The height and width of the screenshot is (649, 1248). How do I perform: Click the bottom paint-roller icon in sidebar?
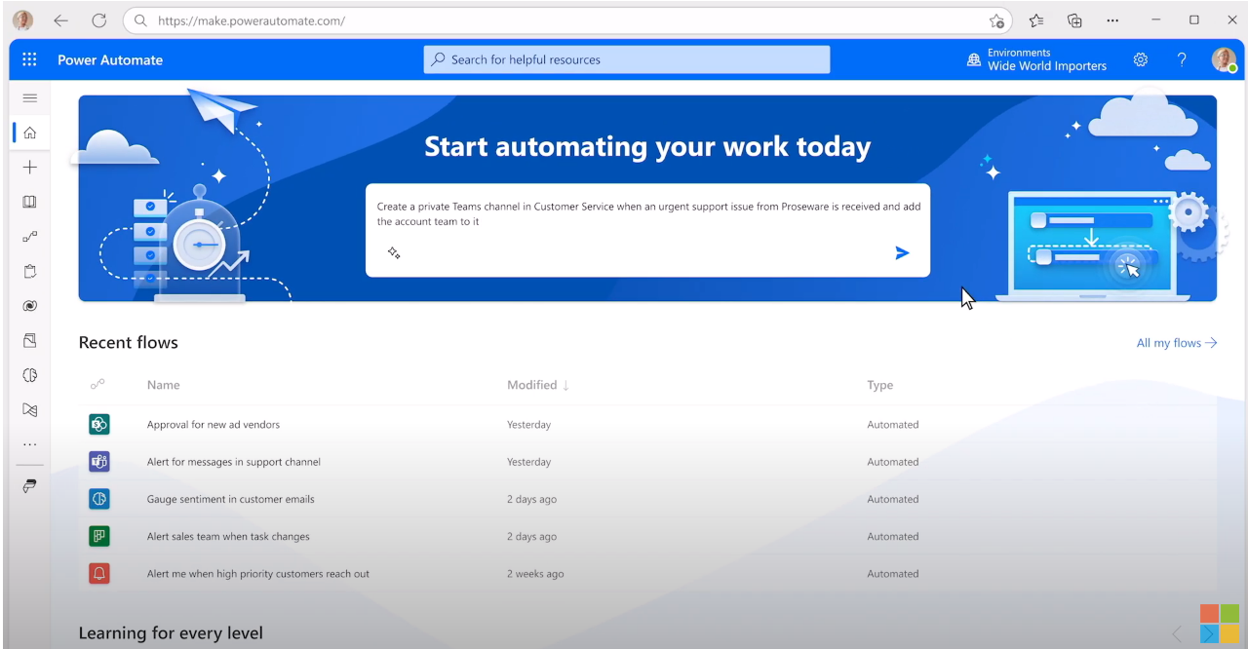[x=29, y=485]
